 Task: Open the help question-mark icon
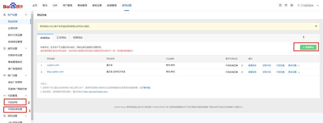point(280,5)
